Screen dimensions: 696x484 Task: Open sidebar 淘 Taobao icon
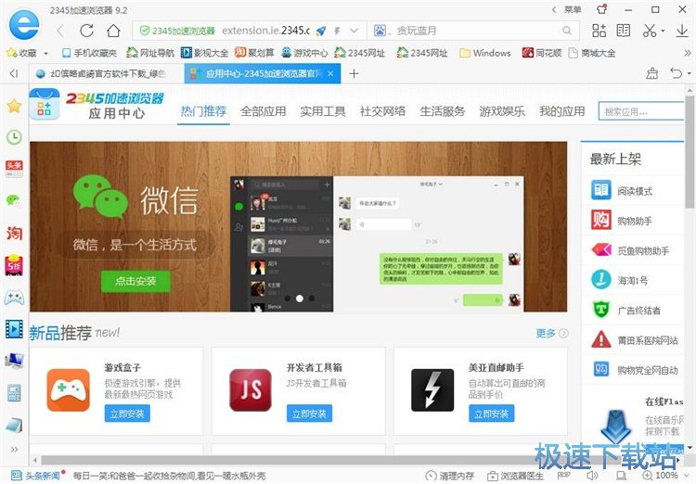[14, 233]
